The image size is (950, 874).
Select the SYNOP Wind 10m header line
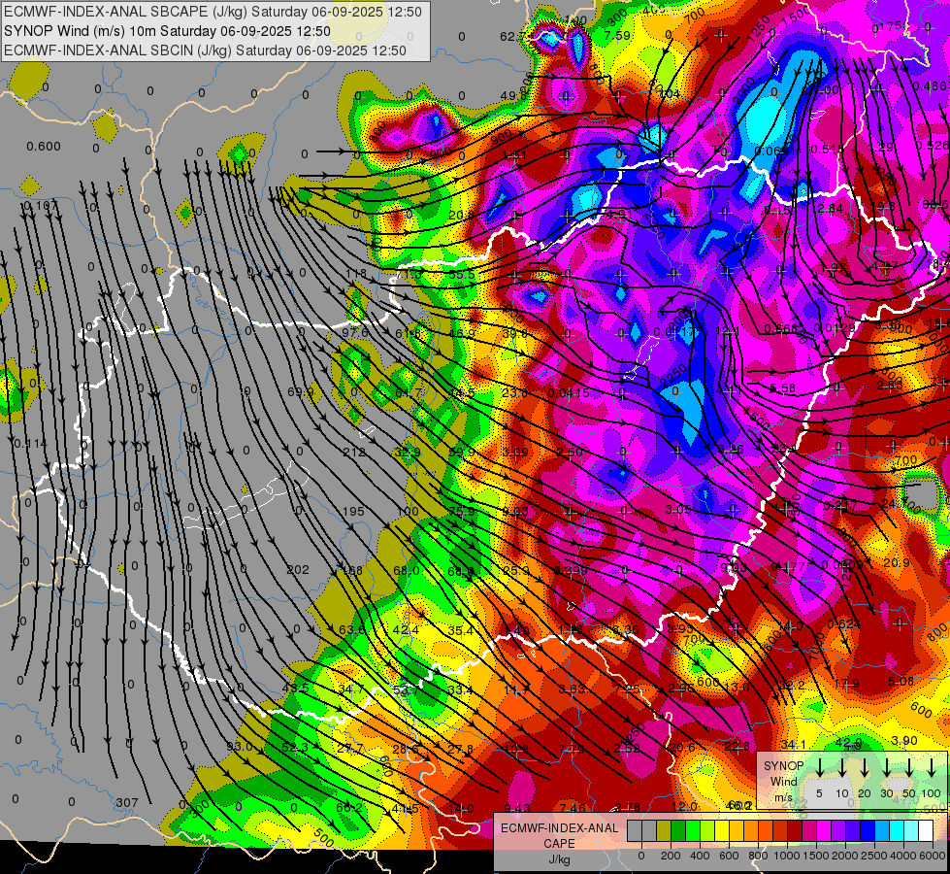coord(167,31)
